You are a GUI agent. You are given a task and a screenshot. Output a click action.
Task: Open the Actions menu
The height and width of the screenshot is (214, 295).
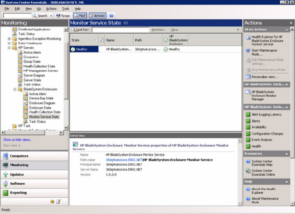[51, 9]
